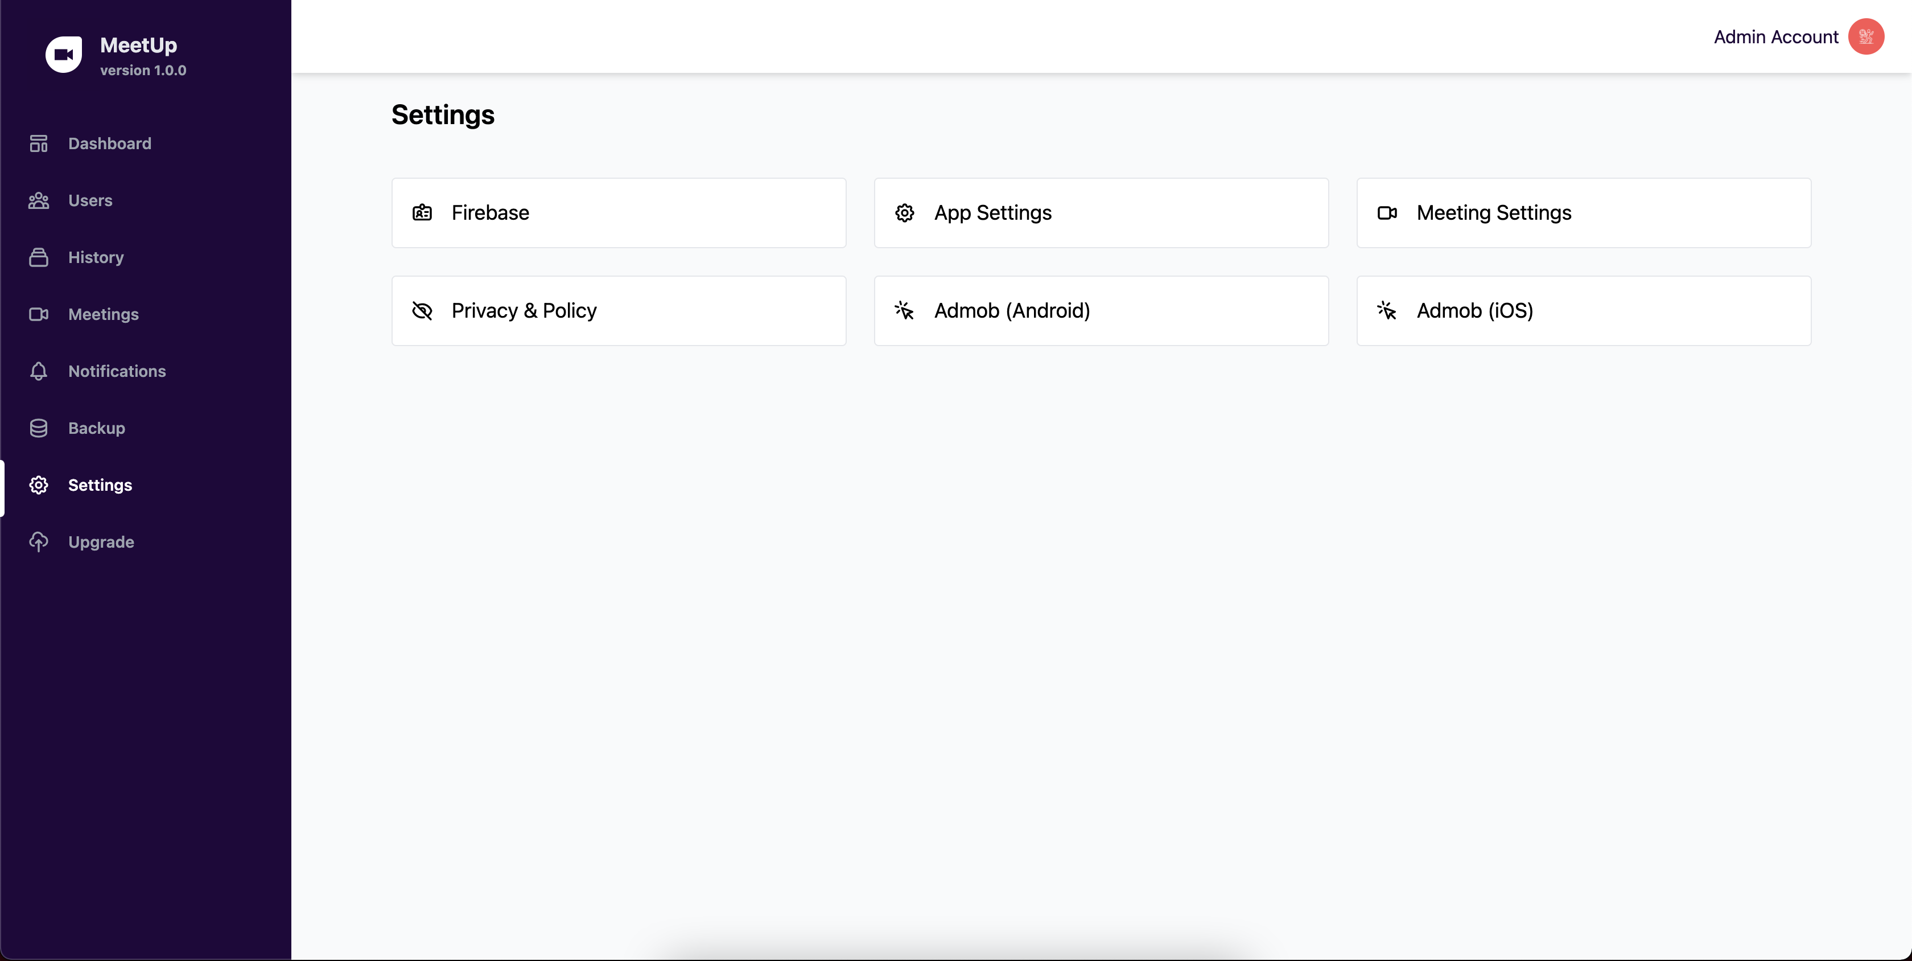Click the Upgrade cloud upload icon
1912x961 pixels.
[39, 542]
